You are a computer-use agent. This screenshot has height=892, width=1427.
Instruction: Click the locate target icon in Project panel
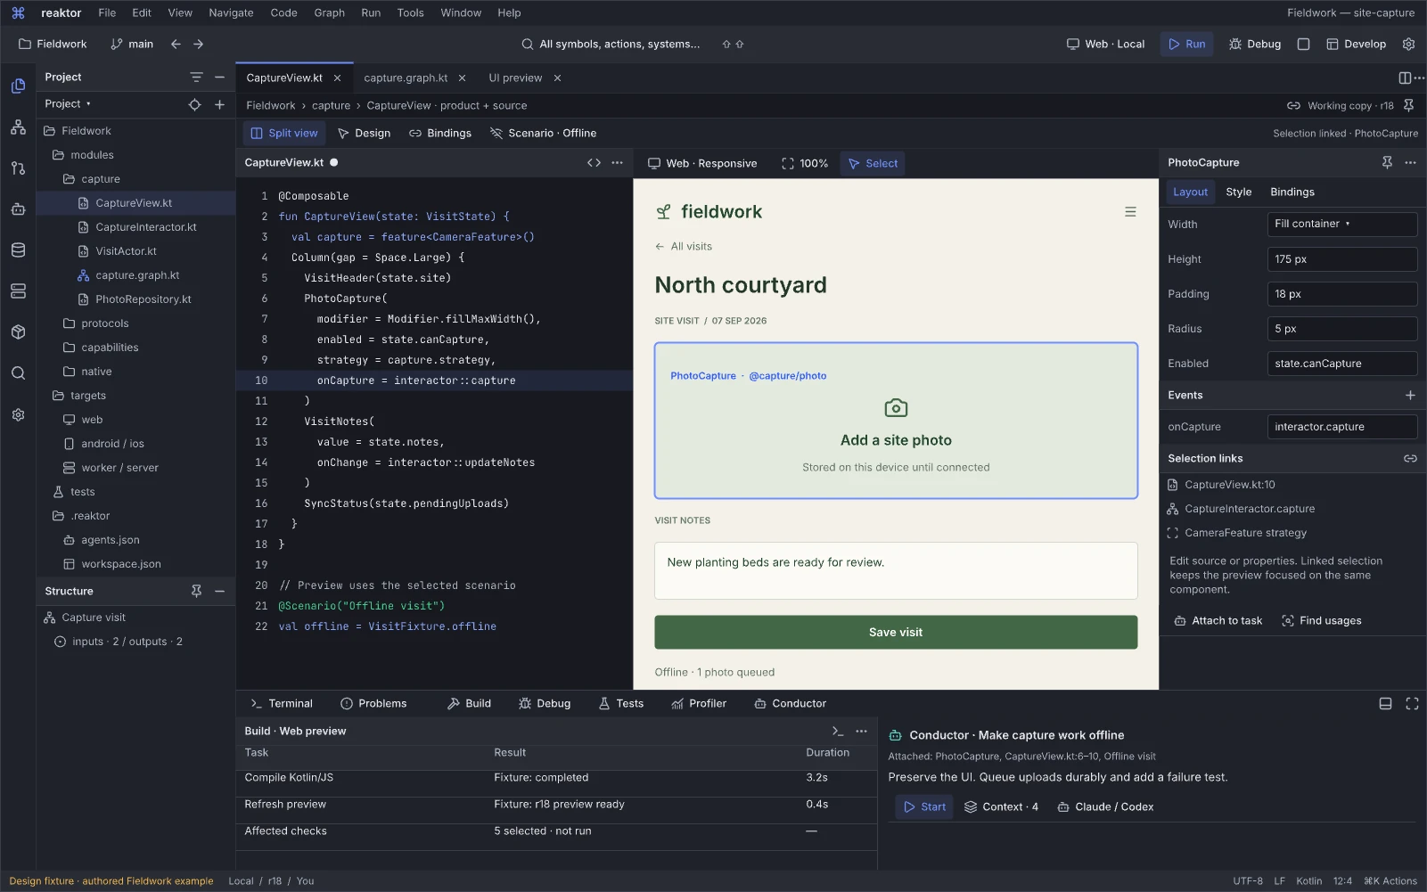[194, 104]
